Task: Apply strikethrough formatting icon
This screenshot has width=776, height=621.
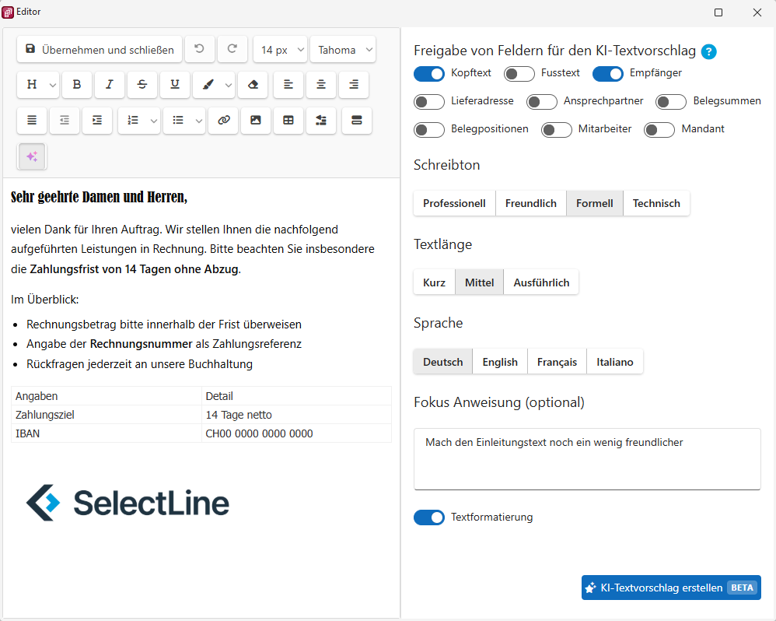Action: pyautogui.click(x=142, y=85)
